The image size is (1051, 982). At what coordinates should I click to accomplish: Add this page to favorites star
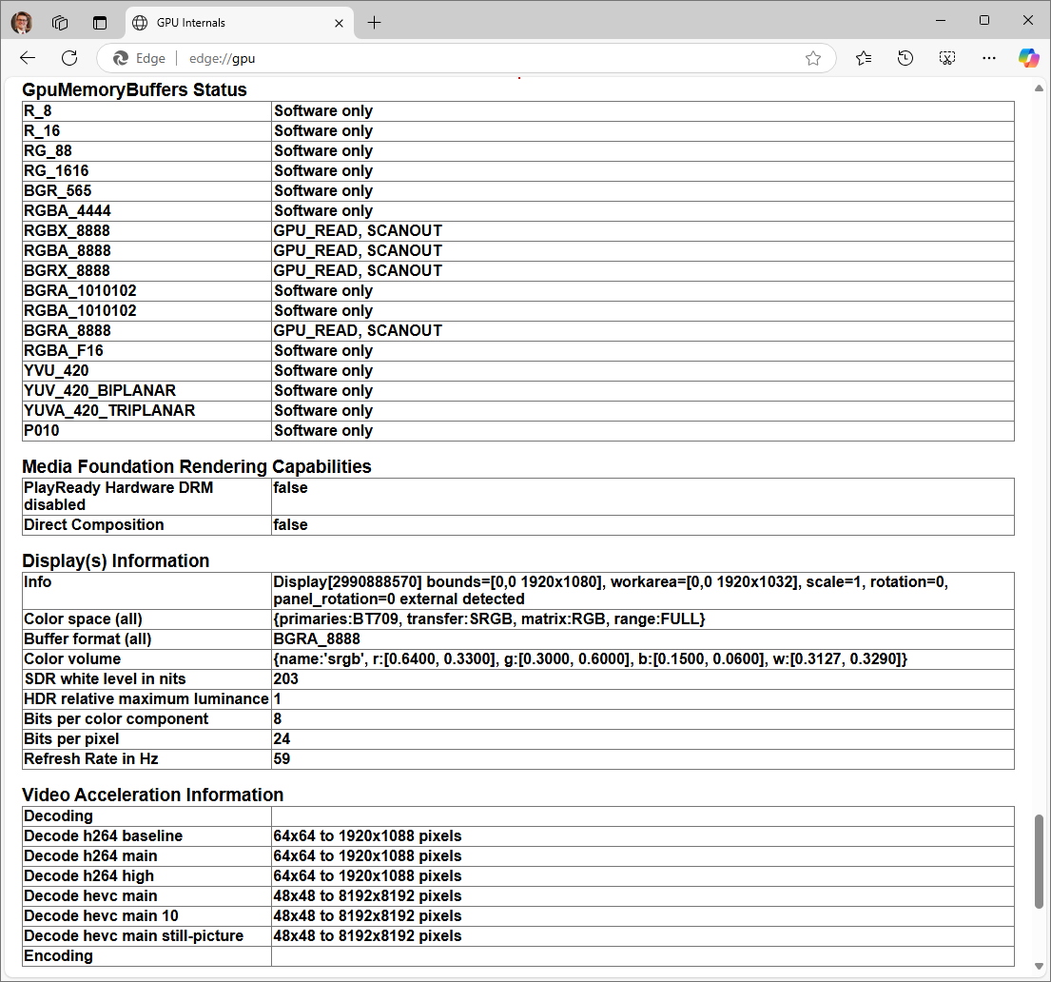(813, 58)
